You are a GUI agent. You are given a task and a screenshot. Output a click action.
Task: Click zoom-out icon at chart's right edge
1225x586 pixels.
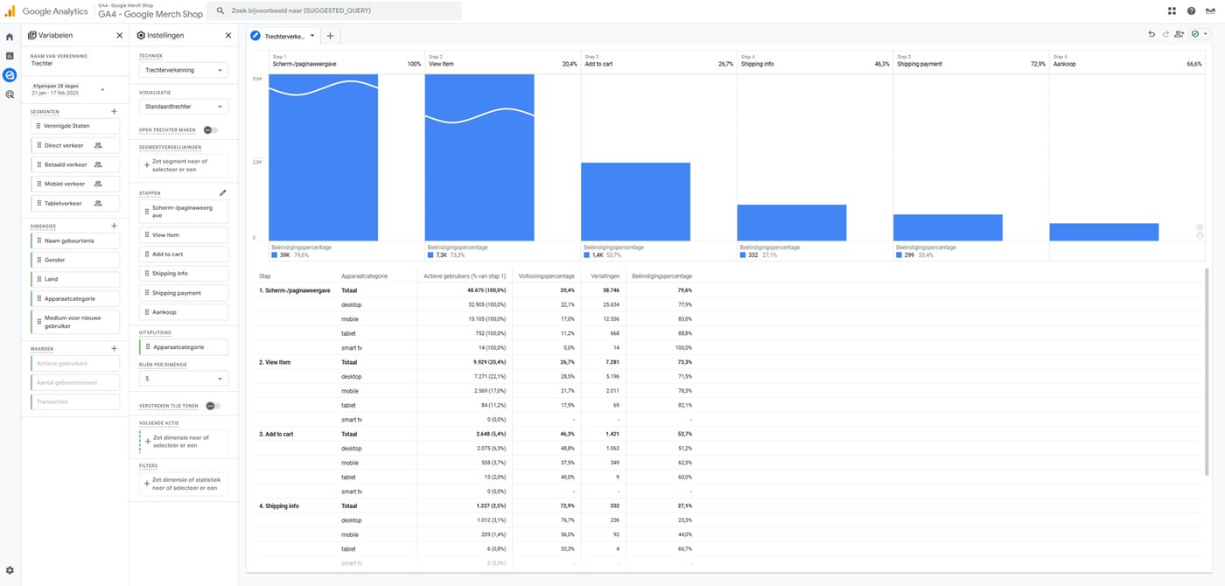(1200, 237)
